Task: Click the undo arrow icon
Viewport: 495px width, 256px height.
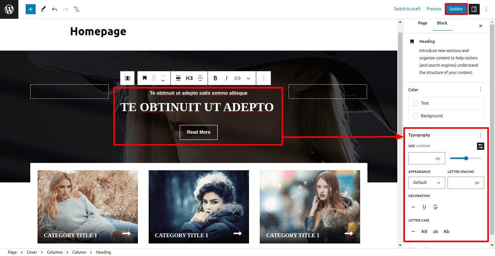Action: pos(54,9)
